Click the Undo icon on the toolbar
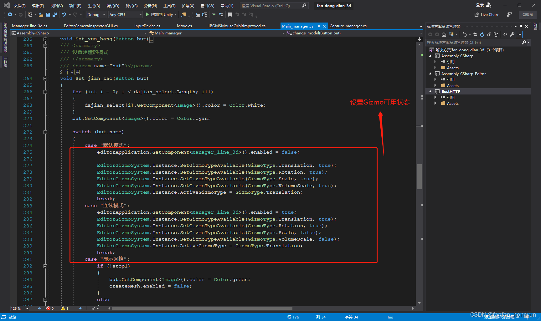 click(65, 14)
